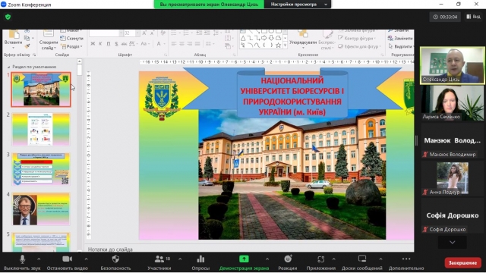Select slide 2 thumbnail
This screenshot has height=273, width=486.
coord(41,130)
